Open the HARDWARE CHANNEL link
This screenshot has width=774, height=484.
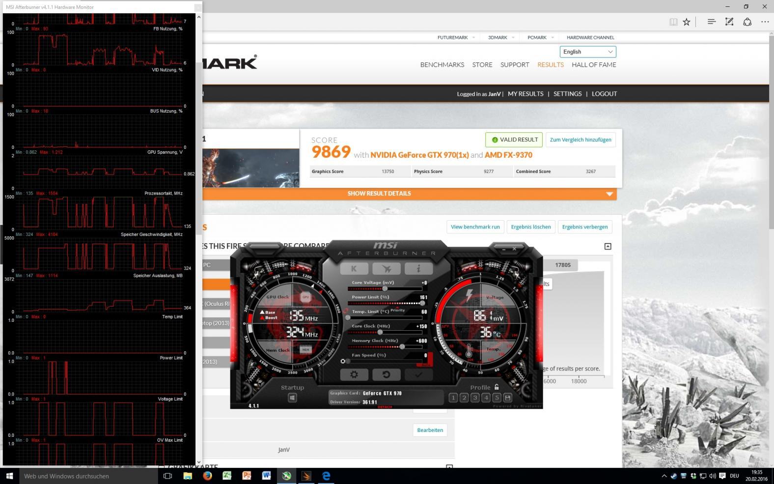tap(590, 37)
